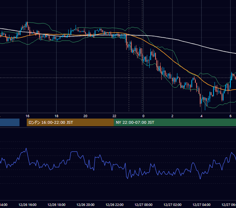Click the blue session bar left of ロンドン

pos(10,122)
